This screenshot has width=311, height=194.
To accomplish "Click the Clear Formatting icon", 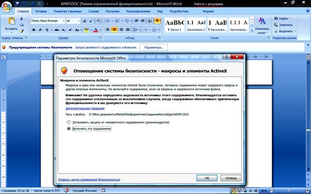I will tap(99, 21).
